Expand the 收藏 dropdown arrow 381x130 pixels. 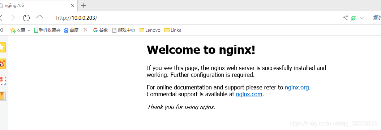(x=29, y=31)
